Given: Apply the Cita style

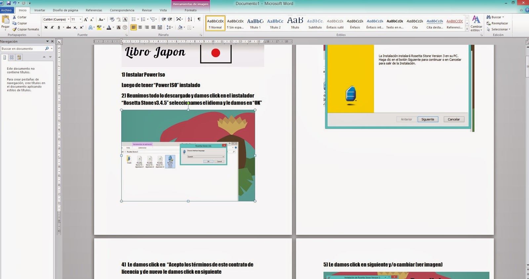Looking at the screenshot, I should coord(415,23).
